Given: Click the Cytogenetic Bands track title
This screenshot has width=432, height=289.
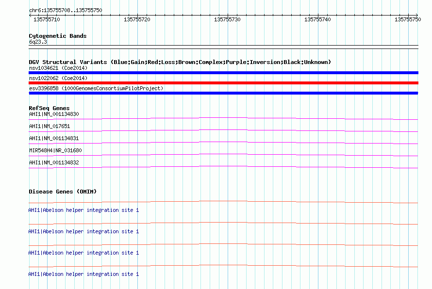Looking at the screenshot, I should (x=58, y=36).
